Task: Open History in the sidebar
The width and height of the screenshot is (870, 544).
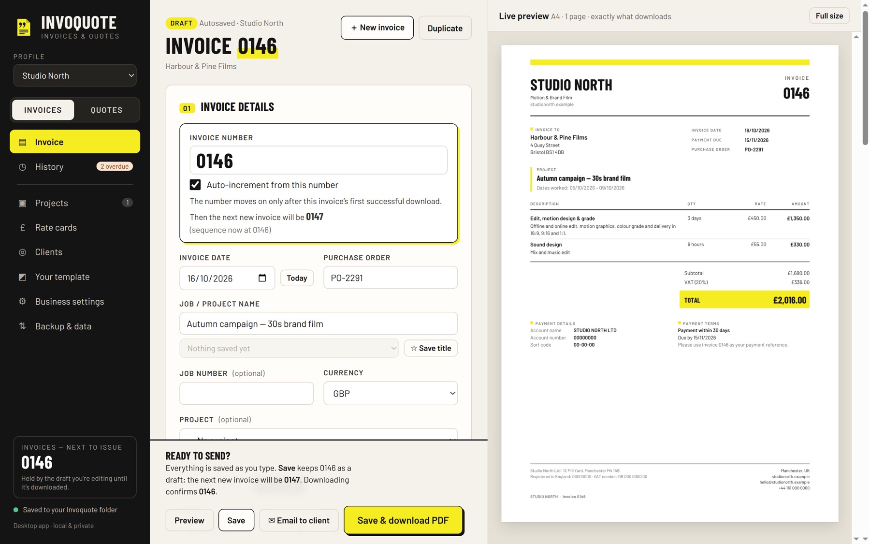Action: [75, 167]
